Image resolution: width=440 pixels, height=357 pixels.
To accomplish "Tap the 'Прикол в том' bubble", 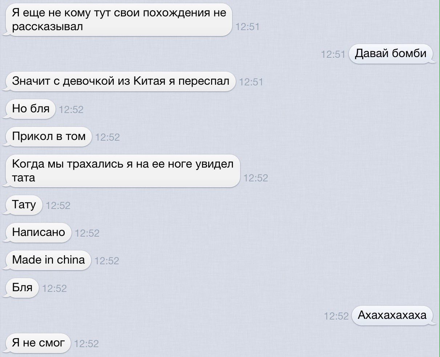I will tap(49, 136).
